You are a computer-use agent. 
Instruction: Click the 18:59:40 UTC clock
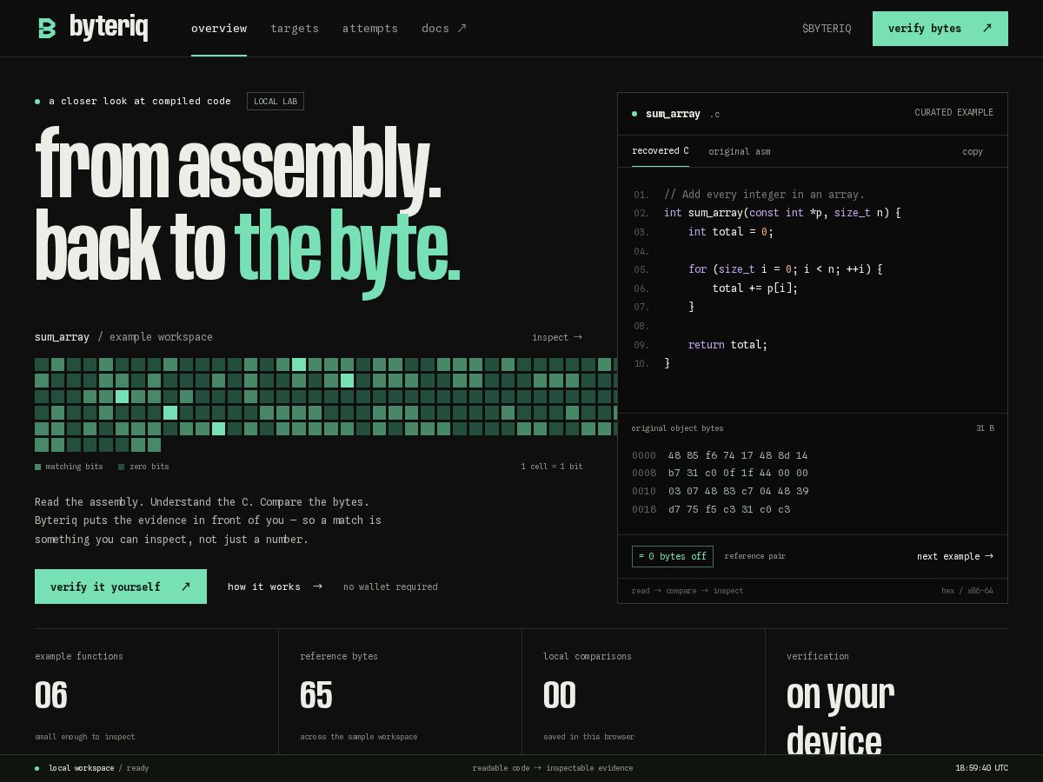tap(981, 768)
